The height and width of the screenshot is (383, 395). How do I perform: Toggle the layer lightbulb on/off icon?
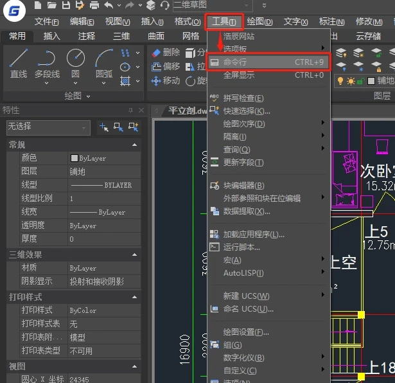tap(340, 81)
